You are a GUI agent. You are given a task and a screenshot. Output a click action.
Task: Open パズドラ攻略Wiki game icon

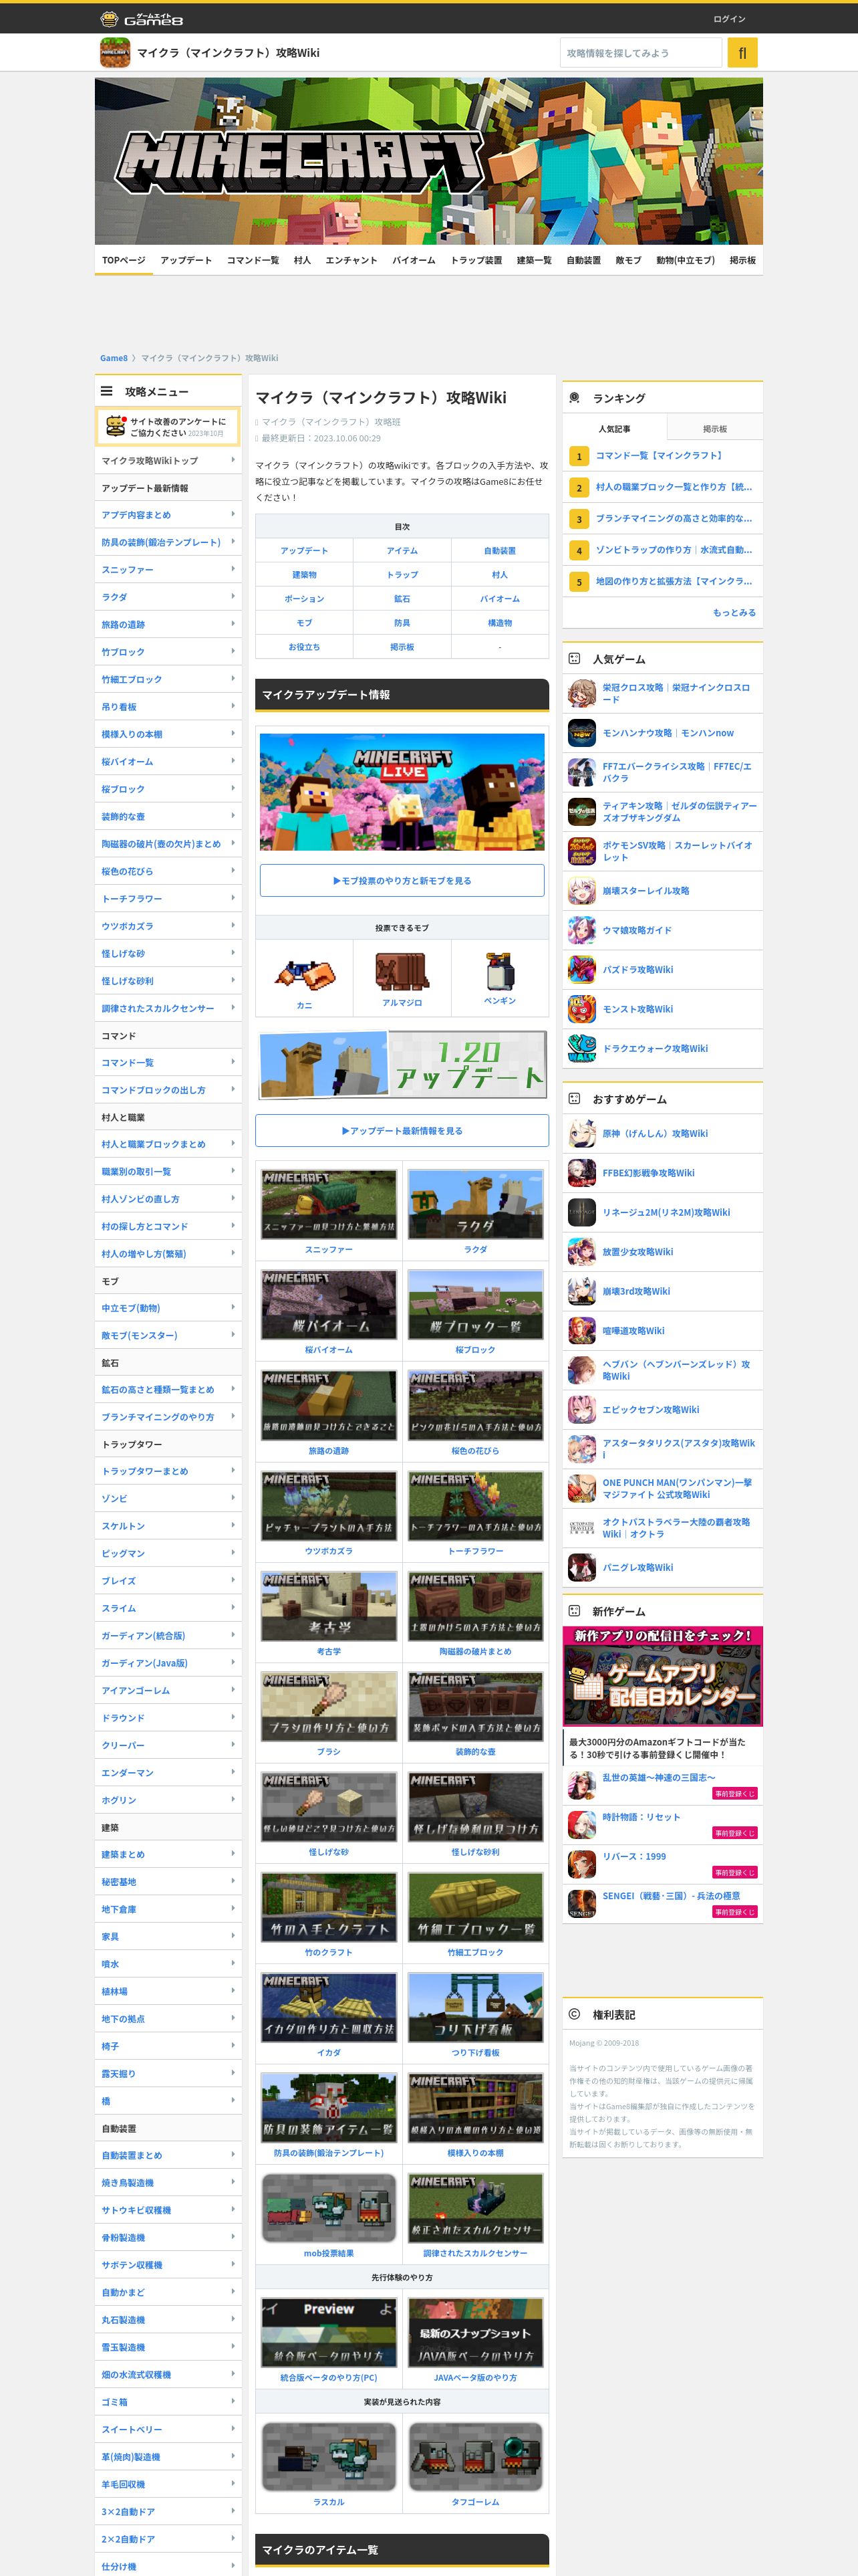pos(581,970)
